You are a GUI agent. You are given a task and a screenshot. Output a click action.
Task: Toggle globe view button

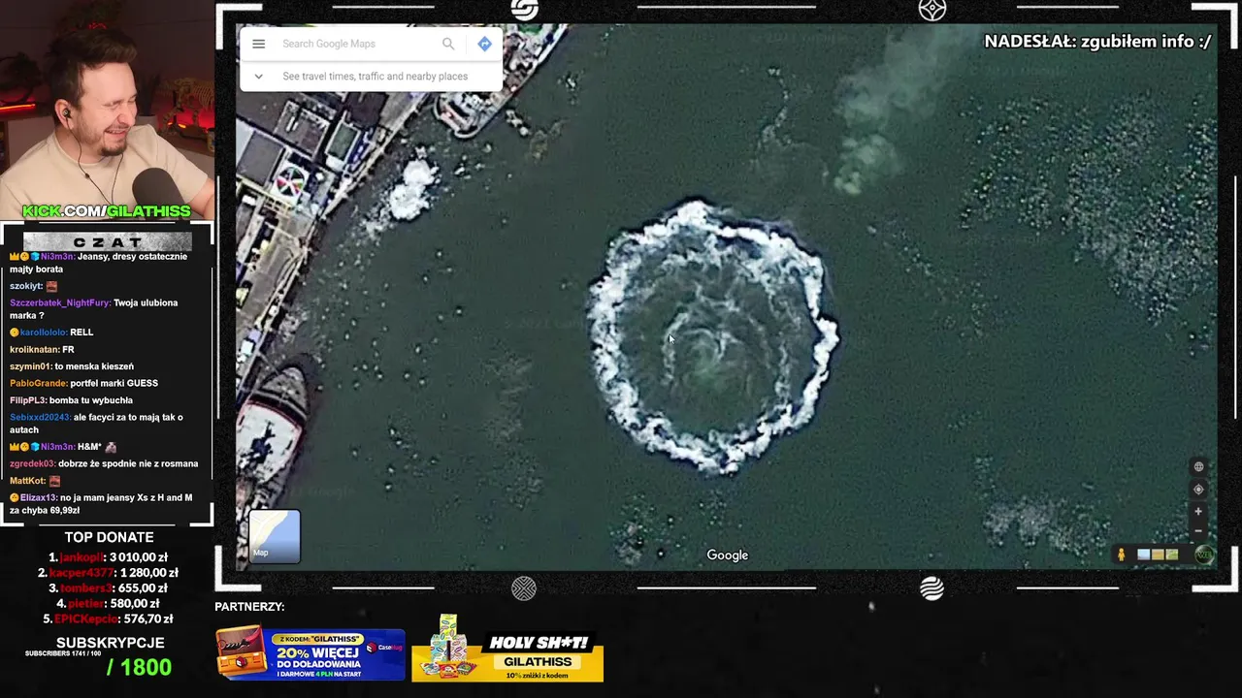[x=1198, y=467]
